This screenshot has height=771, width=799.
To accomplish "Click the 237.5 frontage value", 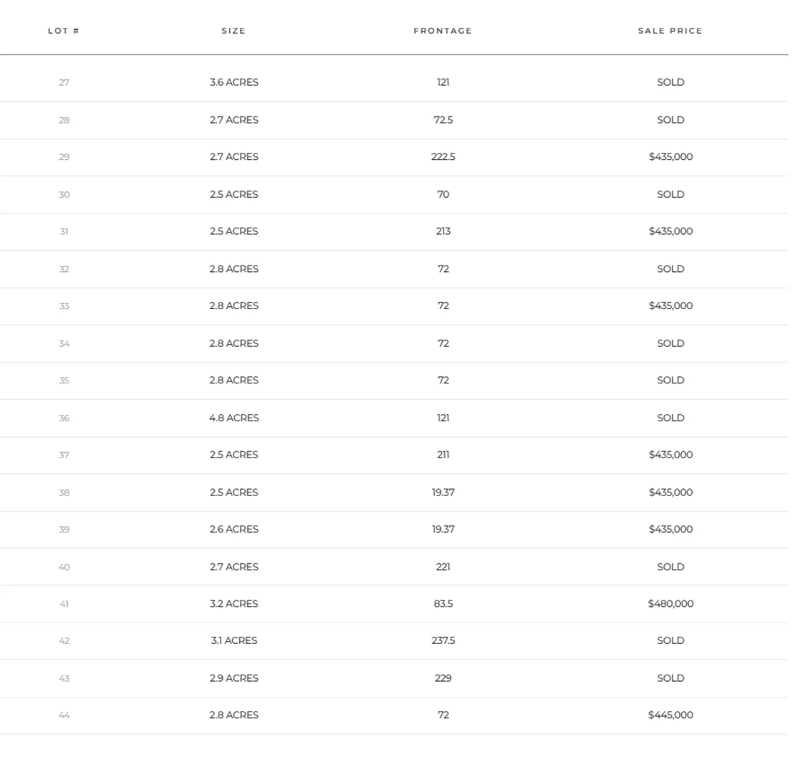I will pos(443,641).
